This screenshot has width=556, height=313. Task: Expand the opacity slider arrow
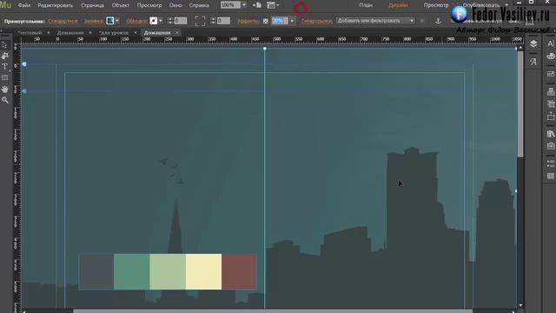click(x=292, y=21)
